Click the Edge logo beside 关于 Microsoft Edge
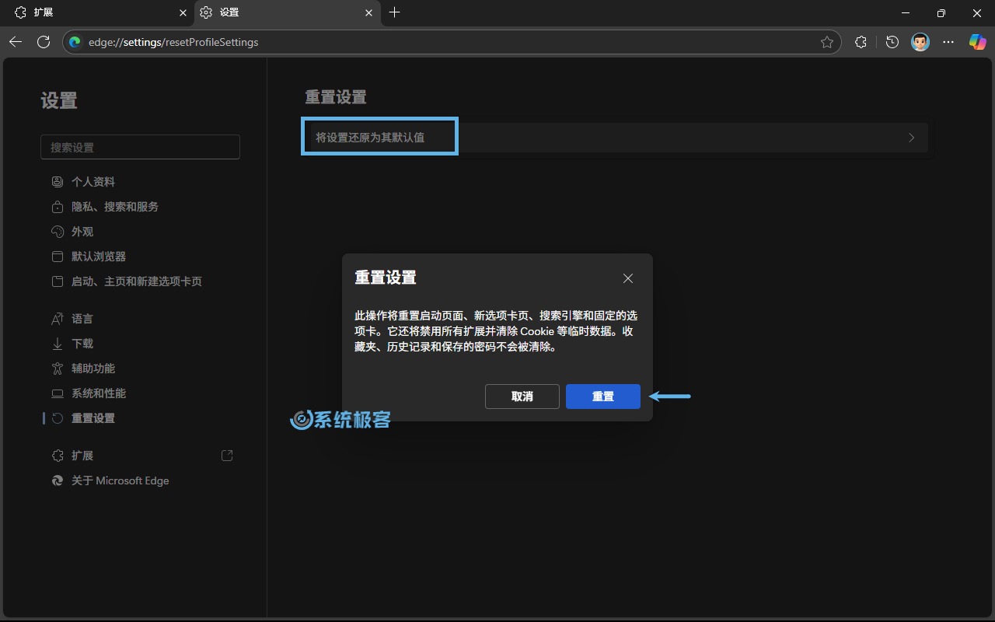This screenshot has height=622, width=995. tap(57, 480)
